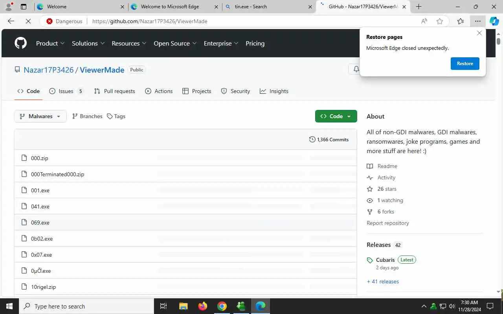Click the notifications bell button
Image resolution: width=503 pixels, height=314 pixels.
356,69
